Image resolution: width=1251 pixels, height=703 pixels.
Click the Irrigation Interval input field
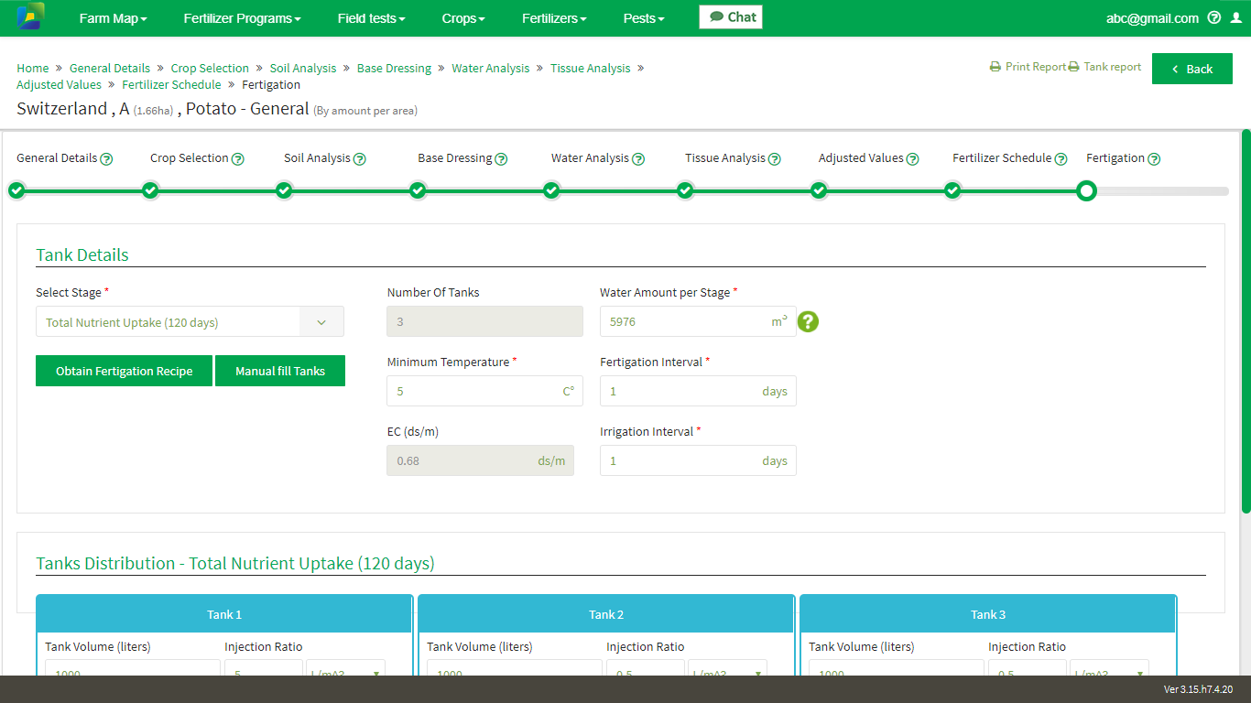pos(698,460)
